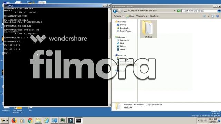
Task: Click the network tray icon
Action: 202,121
